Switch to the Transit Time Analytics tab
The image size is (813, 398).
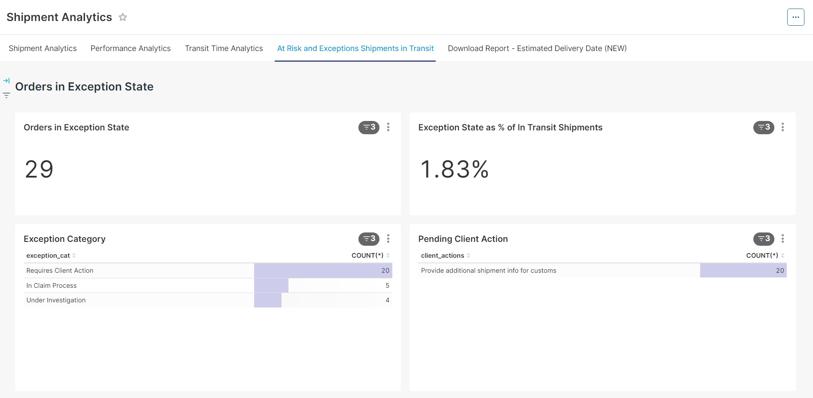(x=224, y=48)
